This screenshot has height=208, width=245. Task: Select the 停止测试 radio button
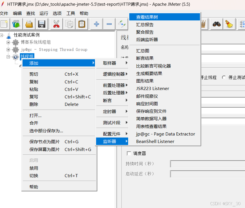pyautogui.click(x=224, y=77)
